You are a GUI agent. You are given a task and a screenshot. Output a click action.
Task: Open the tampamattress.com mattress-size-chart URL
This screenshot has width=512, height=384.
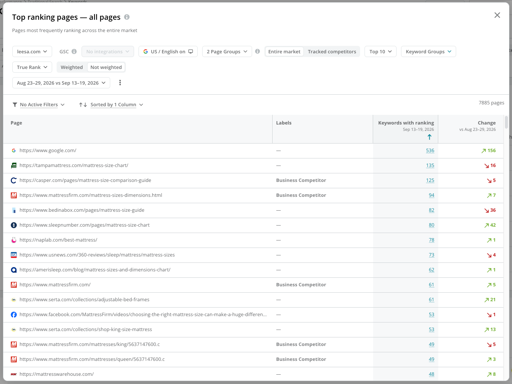74,166
